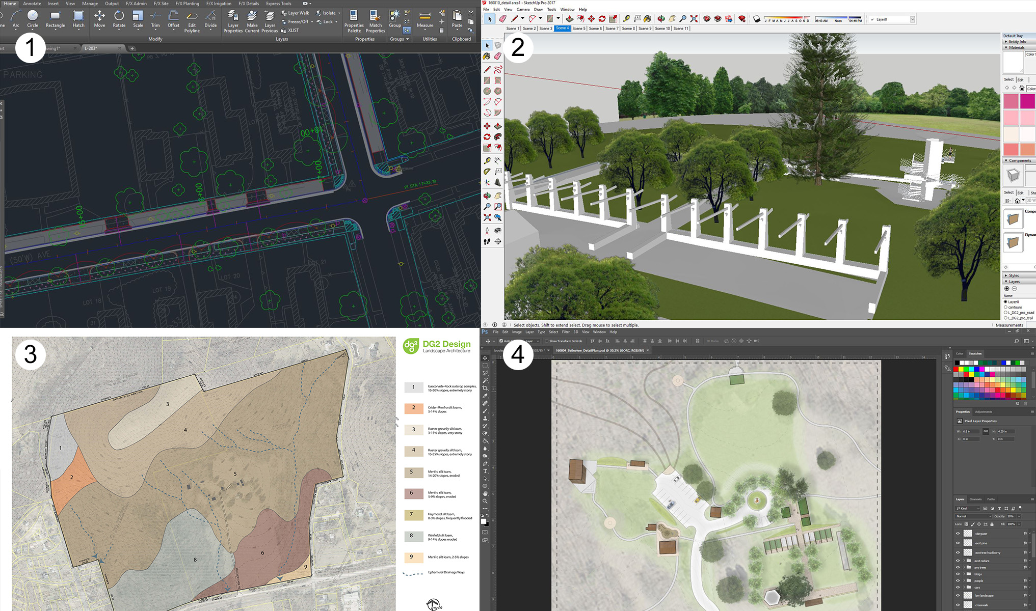This screenshot has height=611, width=1036.
Task: Select the Brush tool in Photoshop toolbox
Action: coord(485,410)
